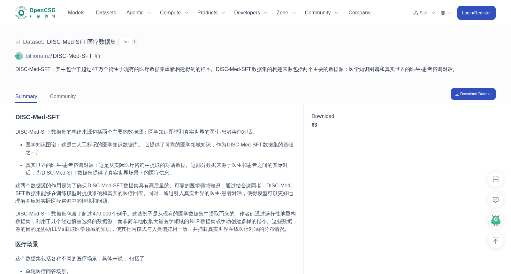Screen dimensions: 511x274
Task: Expand the Developers menu
Action: click(x=251, y=13)
